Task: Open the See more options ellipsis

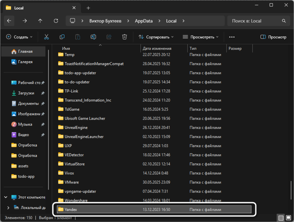Action: (x=232, y=37)
